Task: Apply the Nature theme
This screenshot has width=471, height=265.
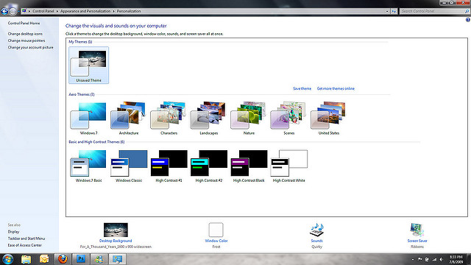Action: pos(249,119)
